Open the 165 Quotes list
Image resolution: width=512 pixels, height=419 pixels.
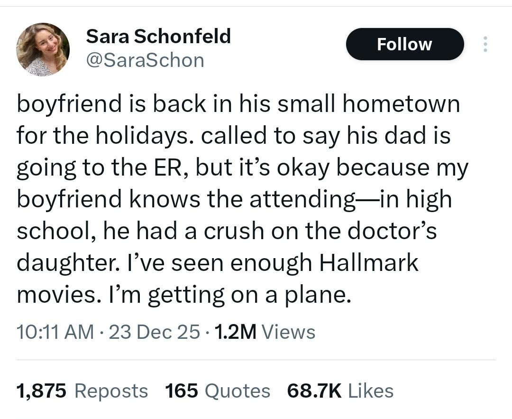click(218, 391)
